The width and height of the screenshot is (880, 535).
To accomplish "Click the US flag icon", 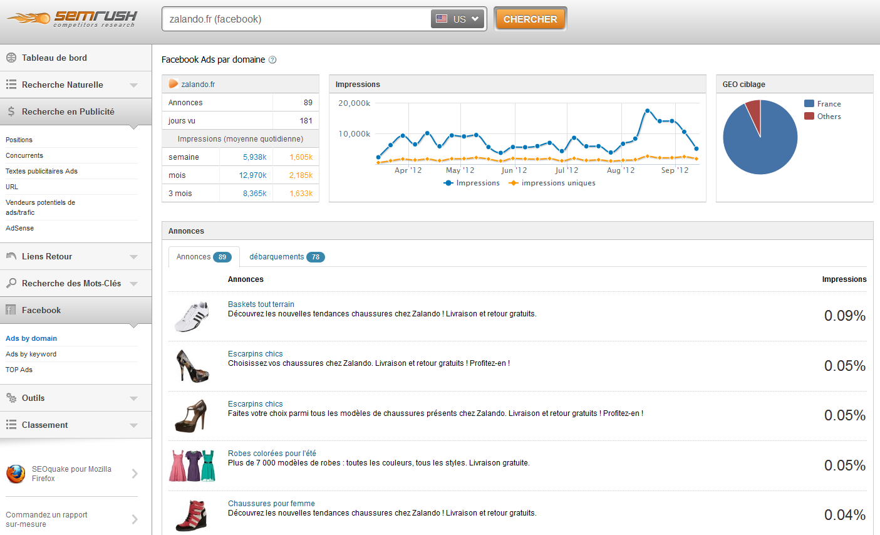I will click(x=442, y=19).
